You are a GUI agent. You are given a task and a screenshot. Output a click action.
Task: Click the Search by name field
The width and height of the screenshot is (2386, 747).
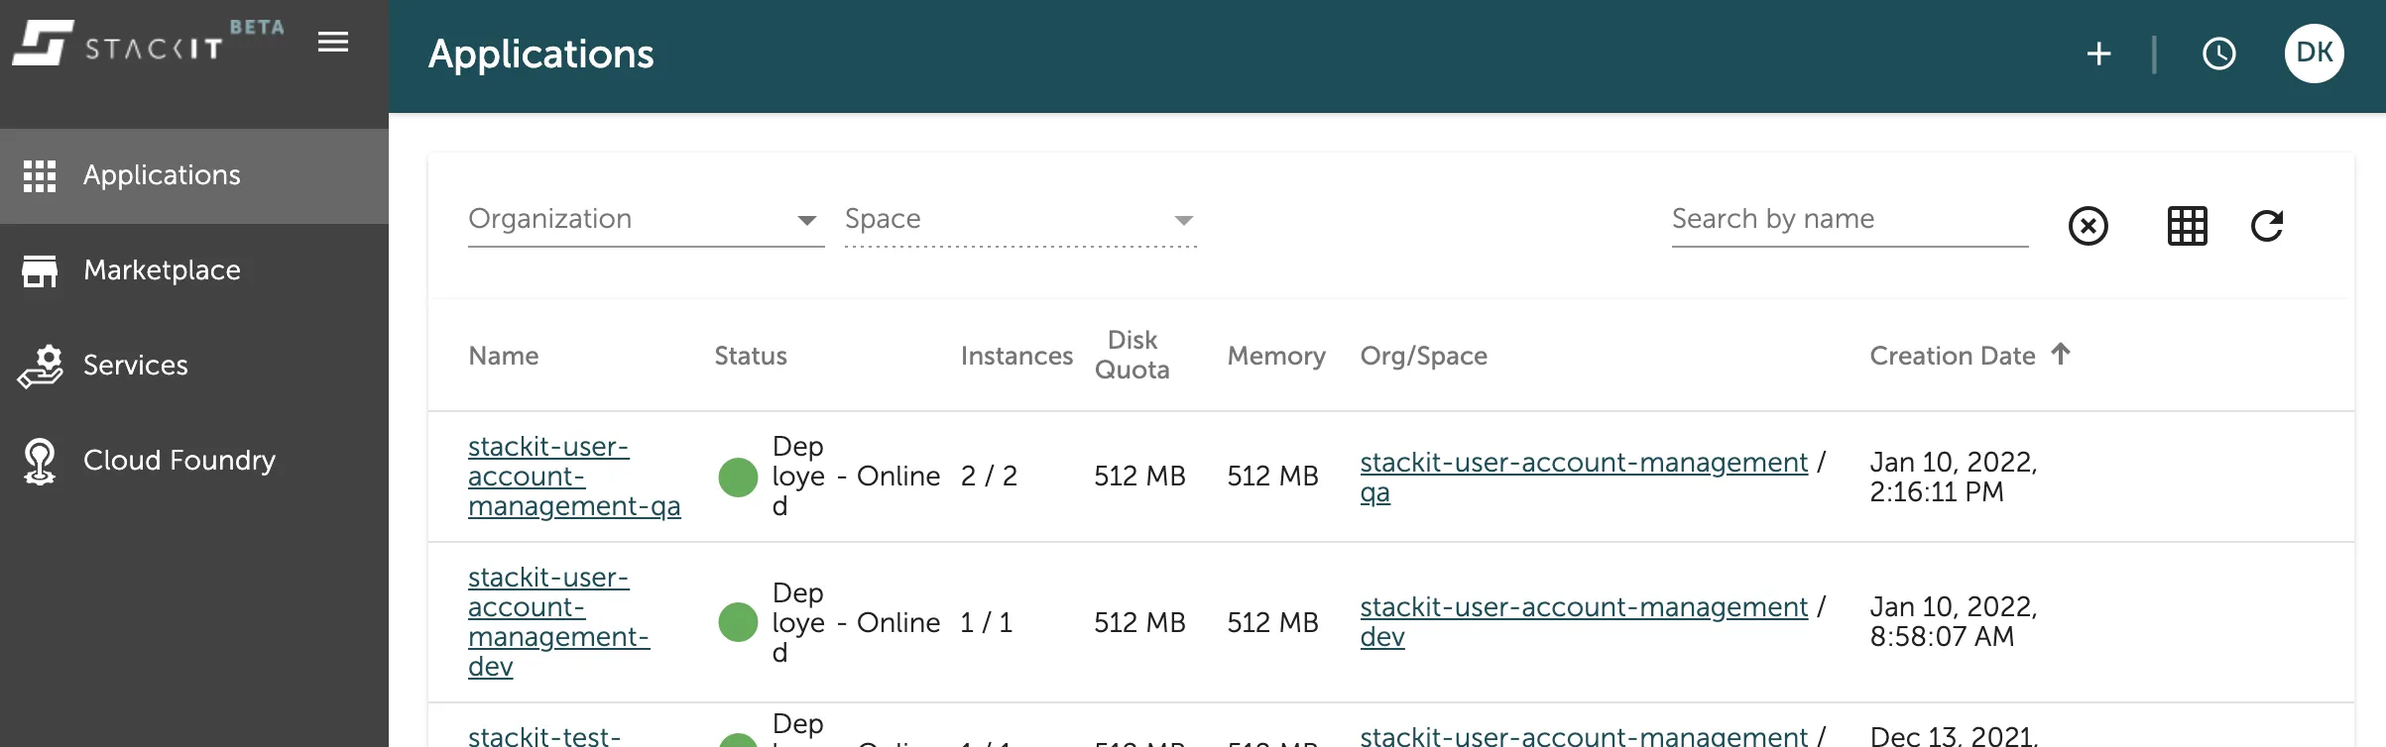pyautogui.click(x=1849, y=220)
